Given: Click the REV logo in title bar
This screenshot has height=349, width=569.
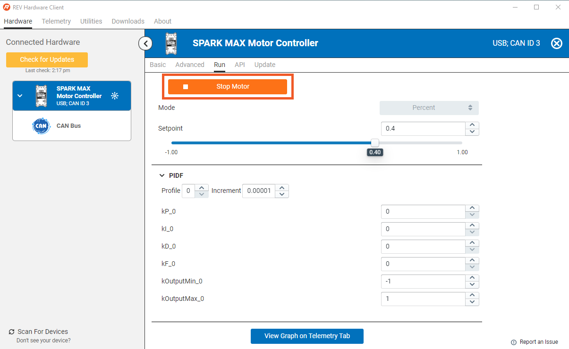Looking at the screenshot, I should click(x=7, y=8).
